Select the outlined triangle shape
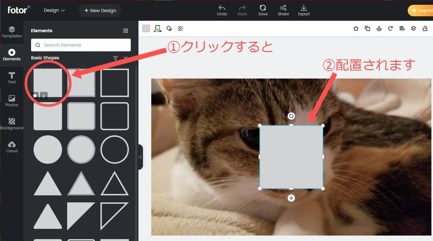The image size is (433, 241). click(115, 183)
